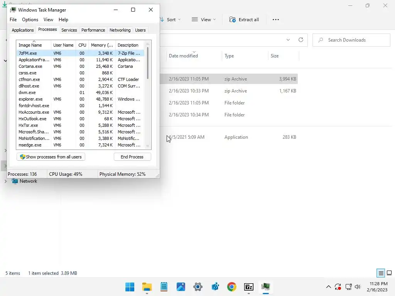395x296 pixels.
Task: Switch to the Users tab
Action: tap(140, 30)
